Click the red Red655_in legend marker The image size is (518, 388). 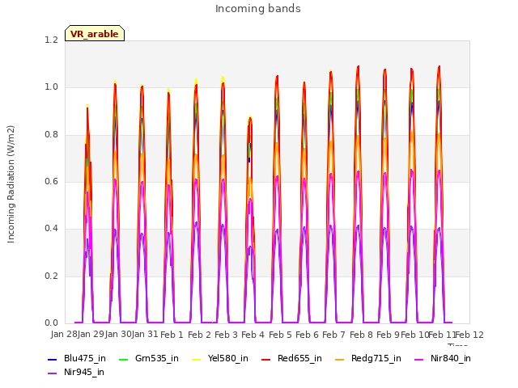[x=266, y=359]
